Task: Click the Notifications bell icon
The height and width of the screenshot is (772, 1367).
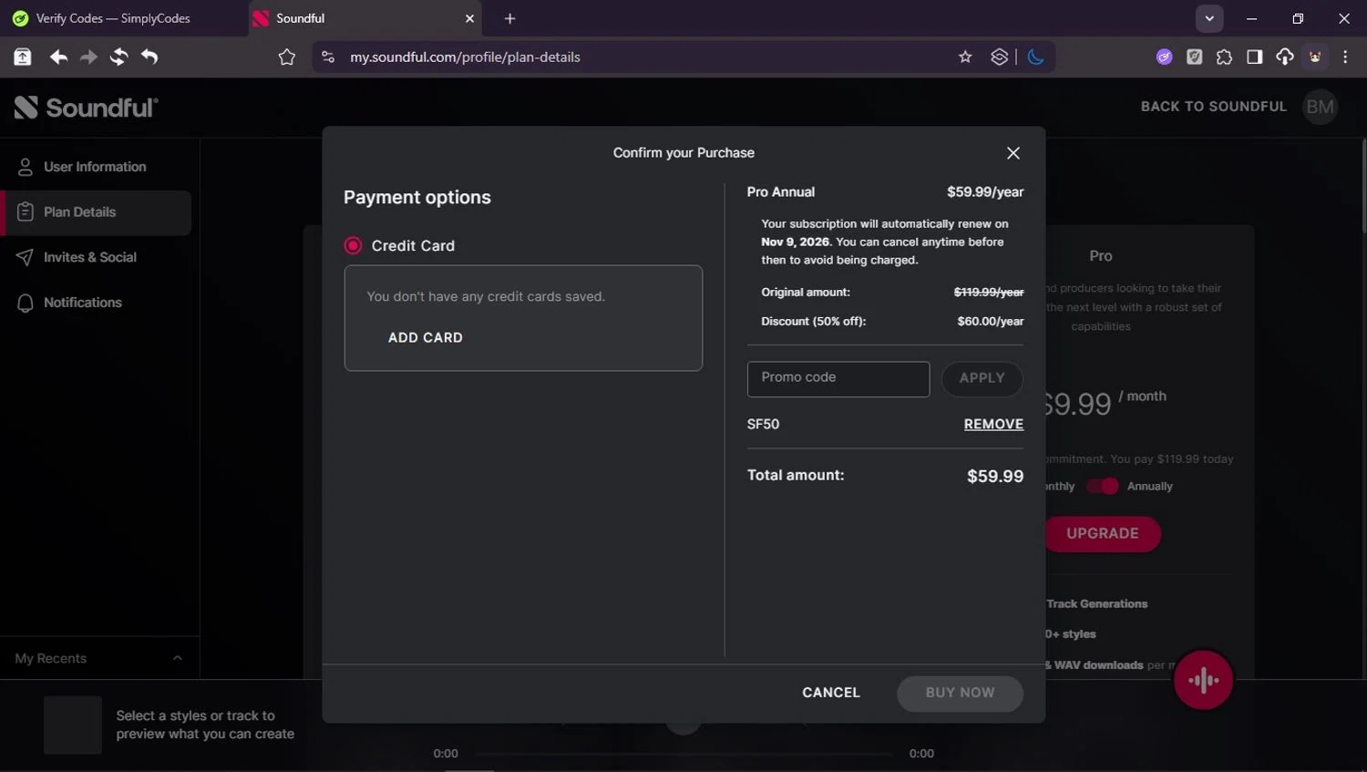Action: pyautogui.click(x=26, y=303)
